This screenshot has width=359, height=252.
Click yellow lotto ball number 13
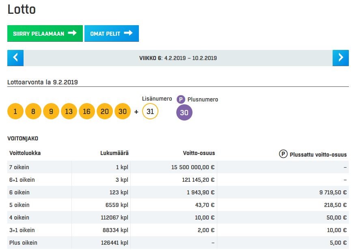(x=69, y=111)
